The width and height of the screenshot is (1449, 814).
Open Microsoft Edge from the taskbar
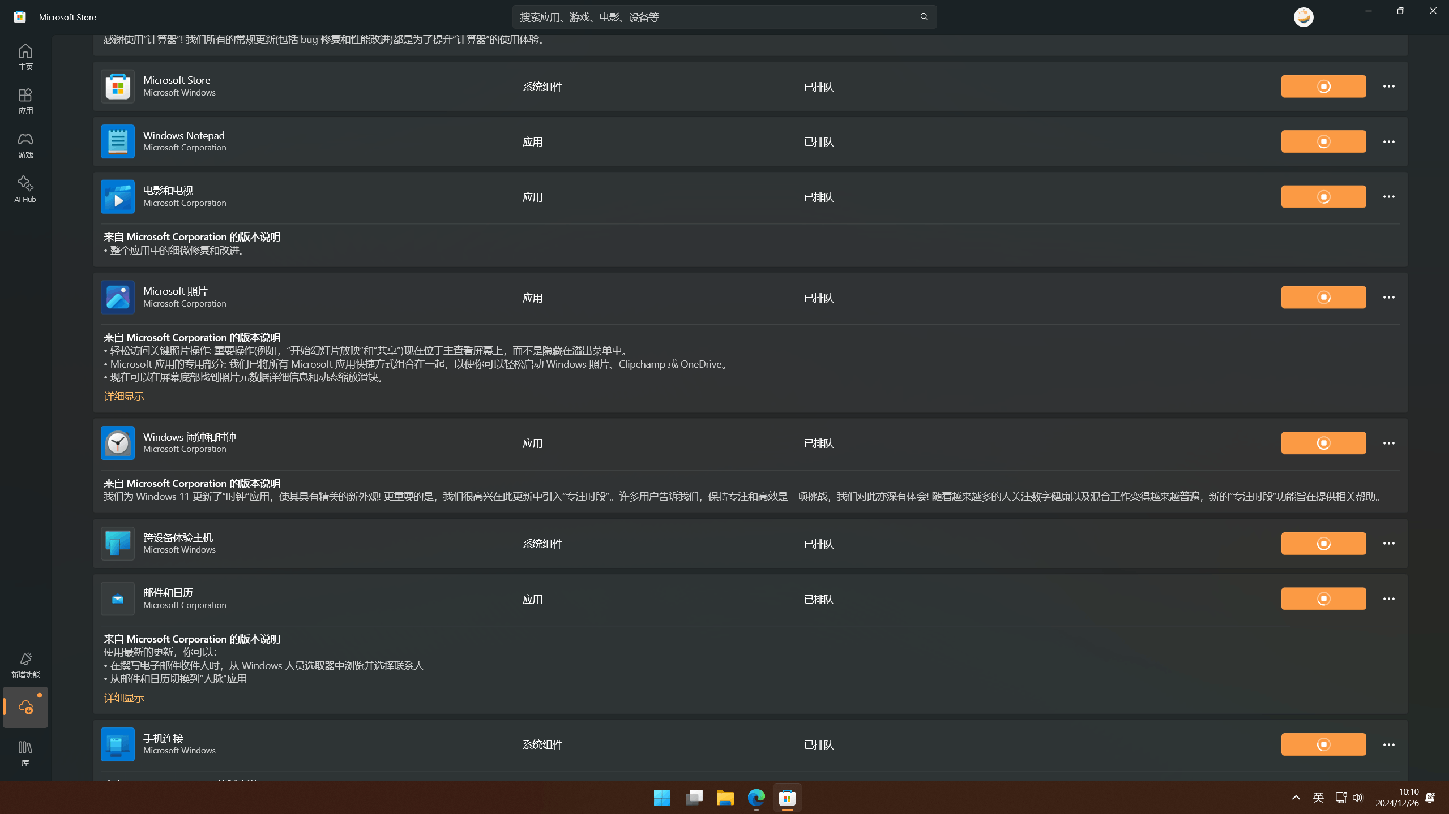(x=756, y=798)
